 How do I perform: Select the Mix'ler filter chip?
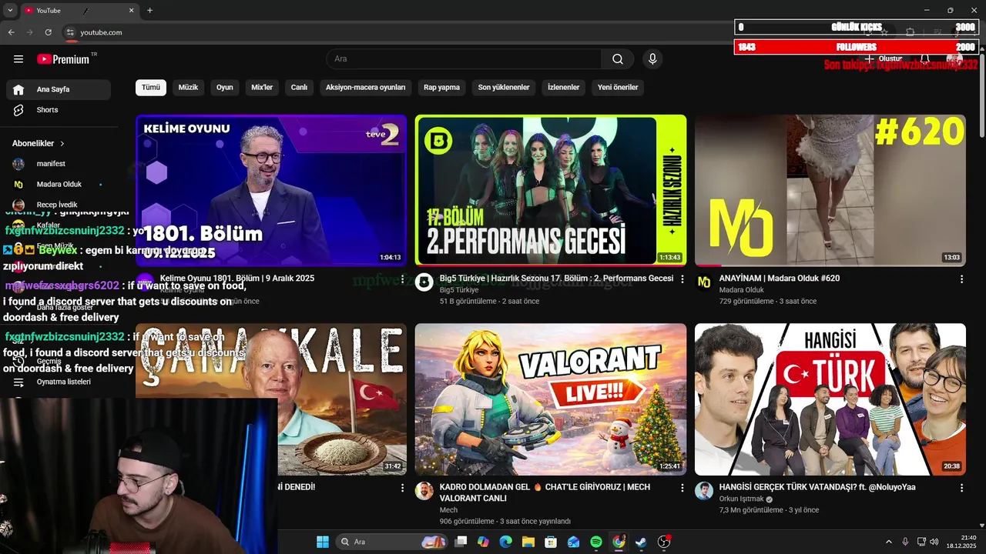pos(262,88)
